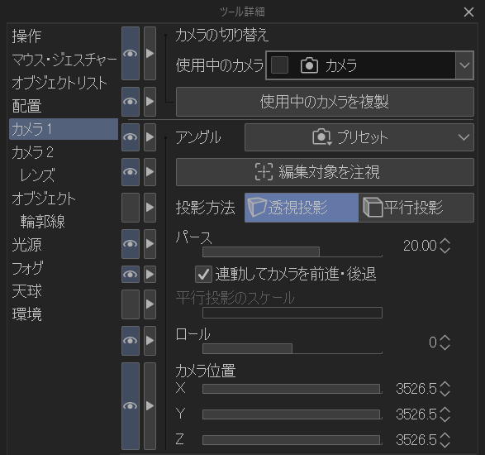Click arrow expander beside 投影方法 row
Screen dimensions: 485x455
click(150, 207)
